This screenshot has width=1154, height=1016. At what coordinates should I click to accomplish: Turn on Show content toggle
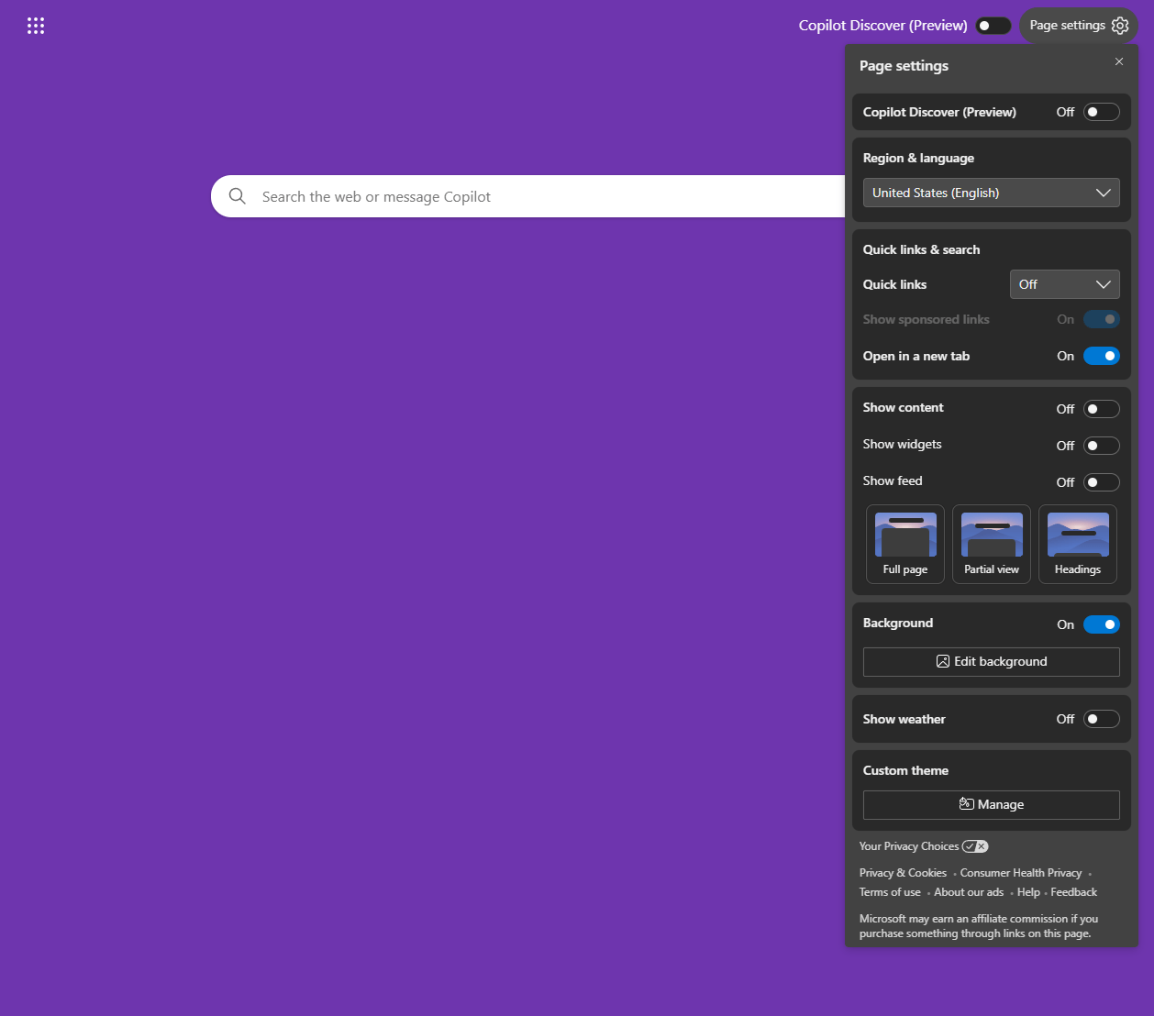click(1101, 409)
